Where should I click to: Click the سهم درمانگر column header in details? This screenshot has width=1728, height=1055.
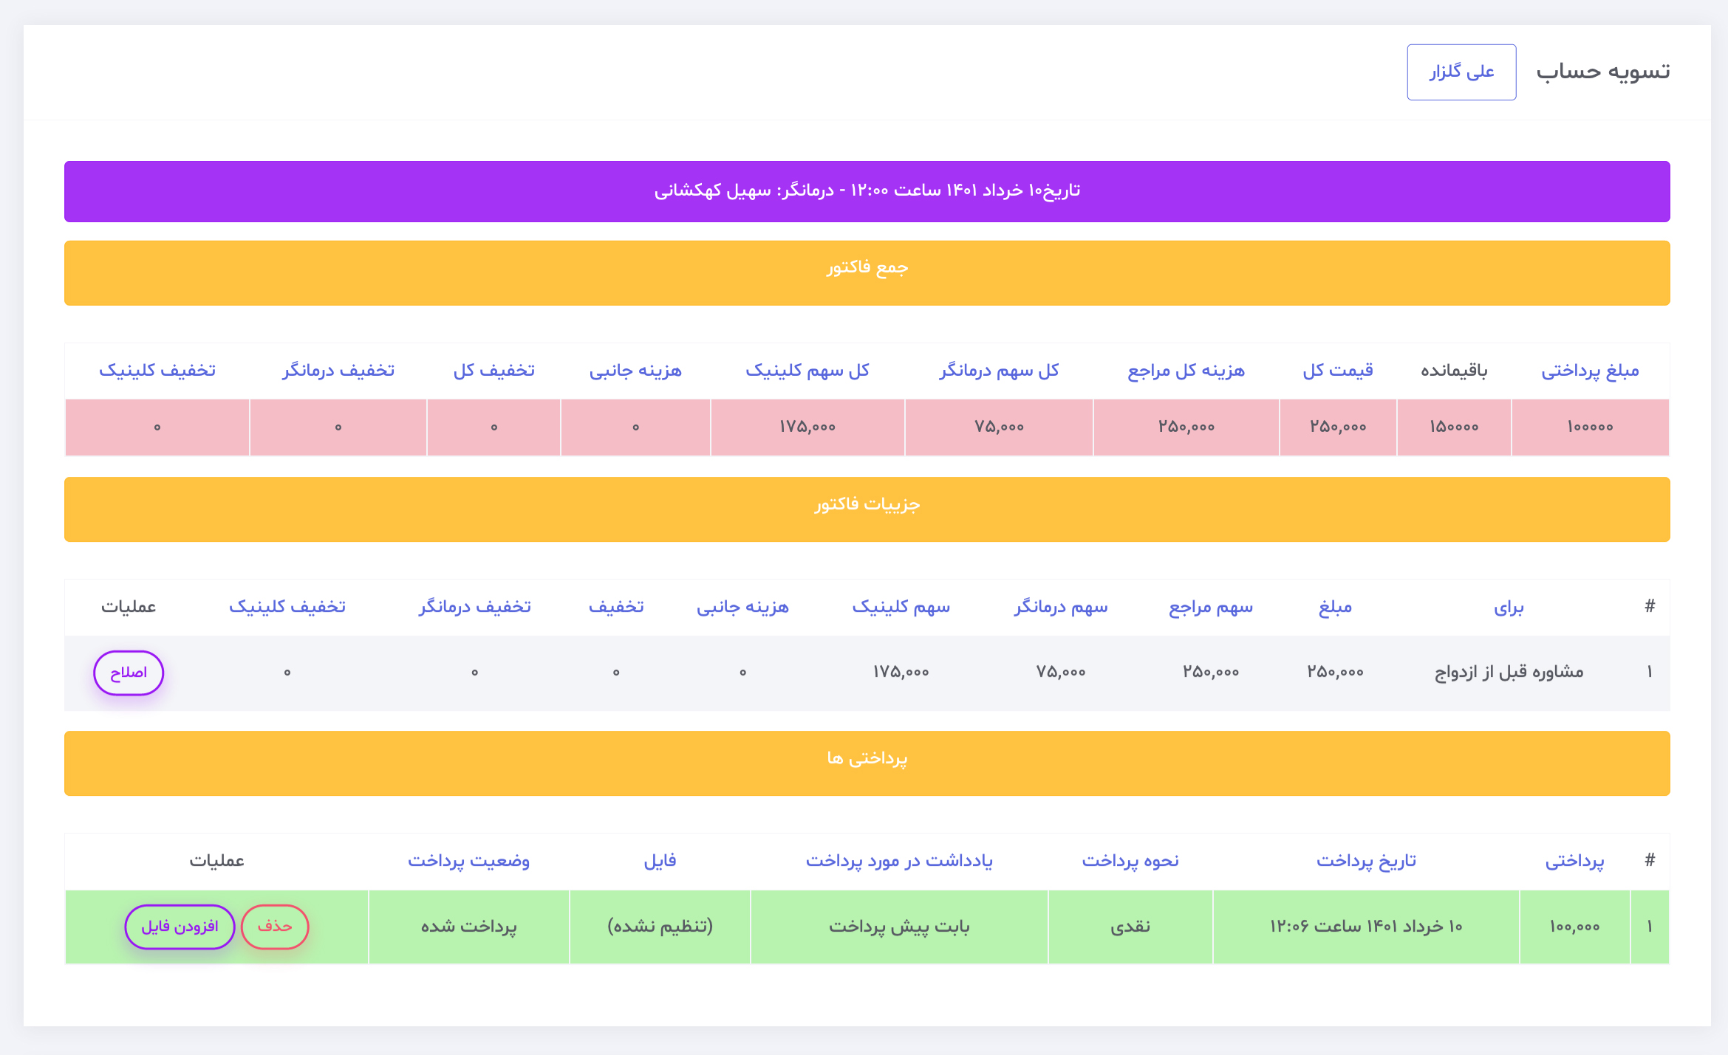1060,608
